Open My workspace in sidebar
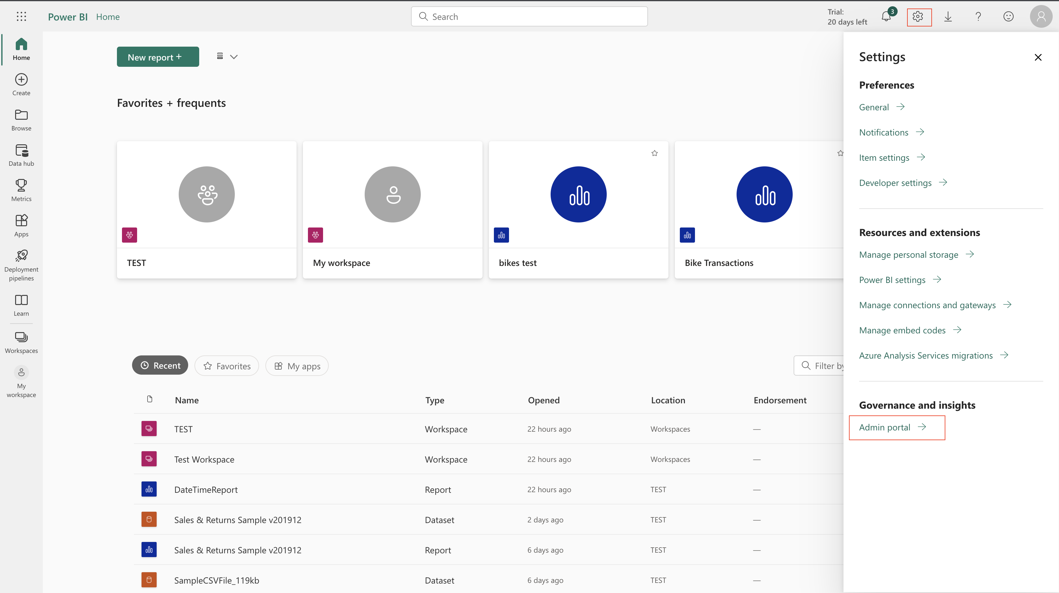 coord(21,382)
